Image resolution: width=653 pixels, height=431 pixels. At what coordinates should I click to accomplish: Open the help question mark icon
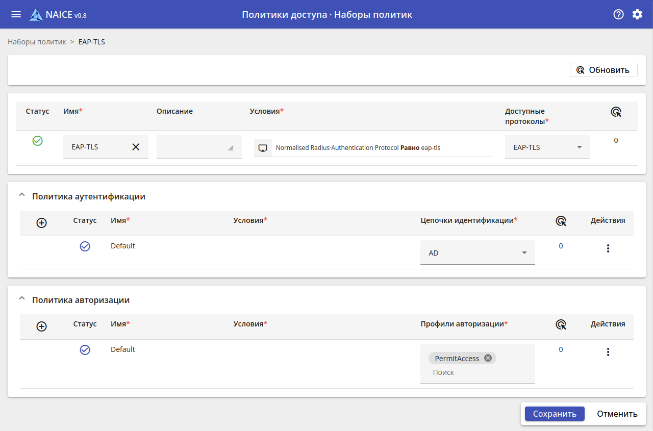pos(618,14)
